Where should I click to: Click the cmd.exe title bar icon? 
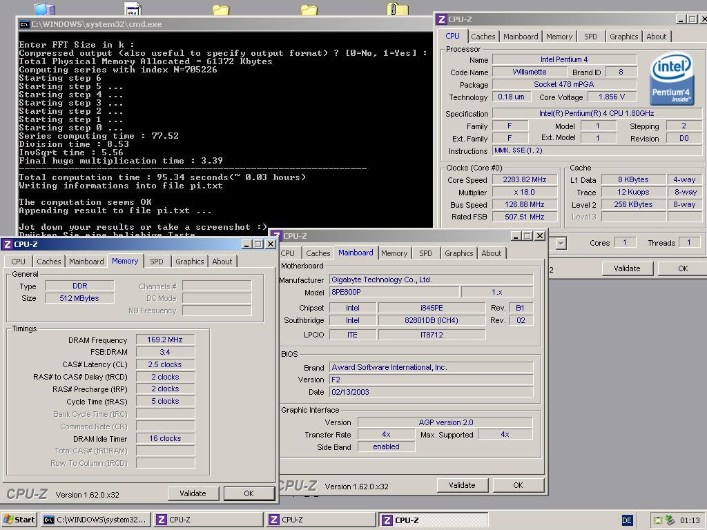(x=24, y=24)
